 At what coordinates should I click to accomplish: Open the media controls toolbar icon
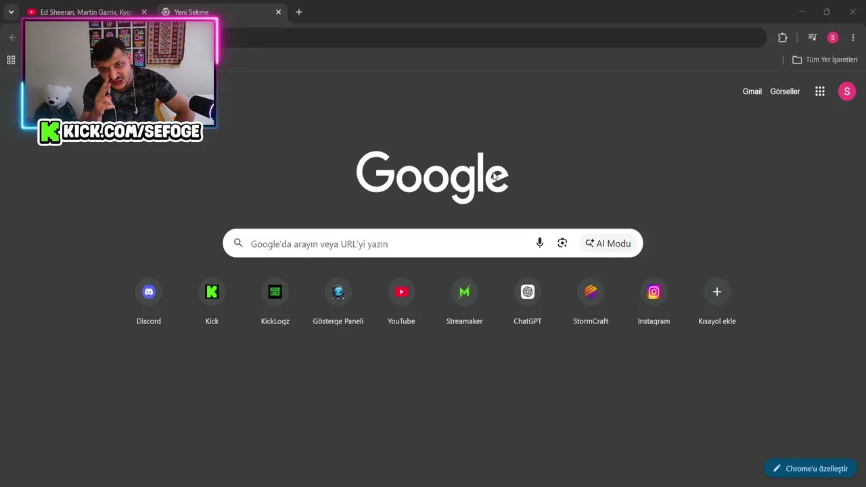[813, 38]
